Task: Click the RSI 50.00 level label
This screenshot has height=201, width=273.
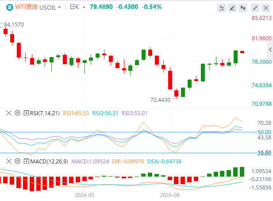Action: (264, 132)
